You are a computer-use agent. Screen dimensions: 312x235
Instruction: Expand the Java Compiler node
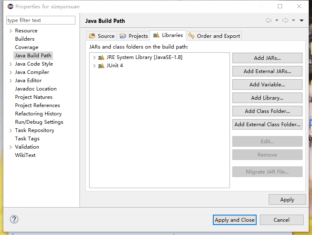[11, 72]
